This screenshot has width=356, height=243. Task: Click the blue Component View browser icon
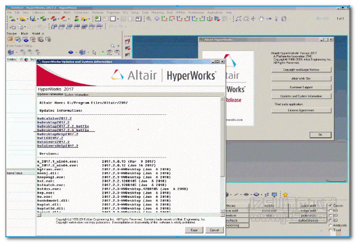[x=26, y=40]
